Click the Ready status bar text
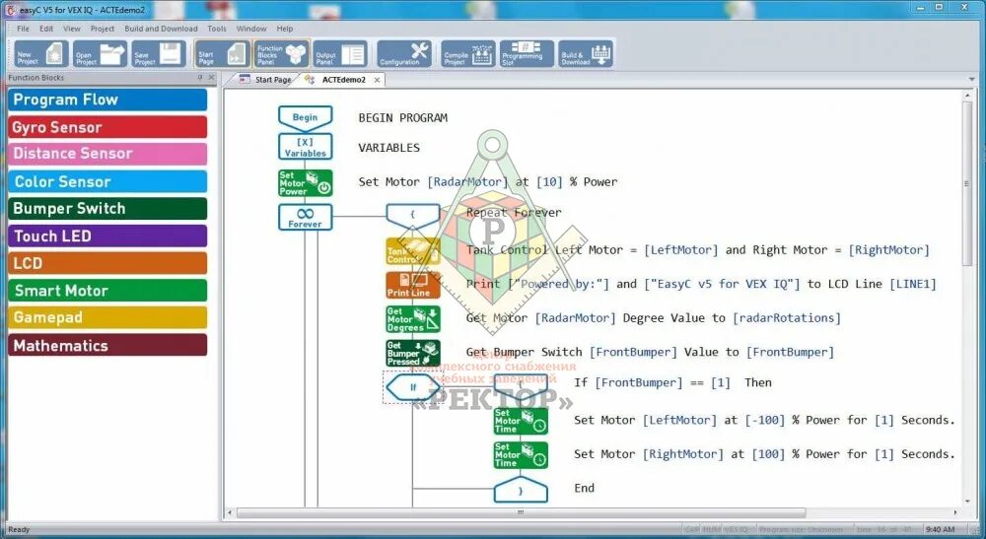Screen dimensions: 986x539 (x=19, y=529)
